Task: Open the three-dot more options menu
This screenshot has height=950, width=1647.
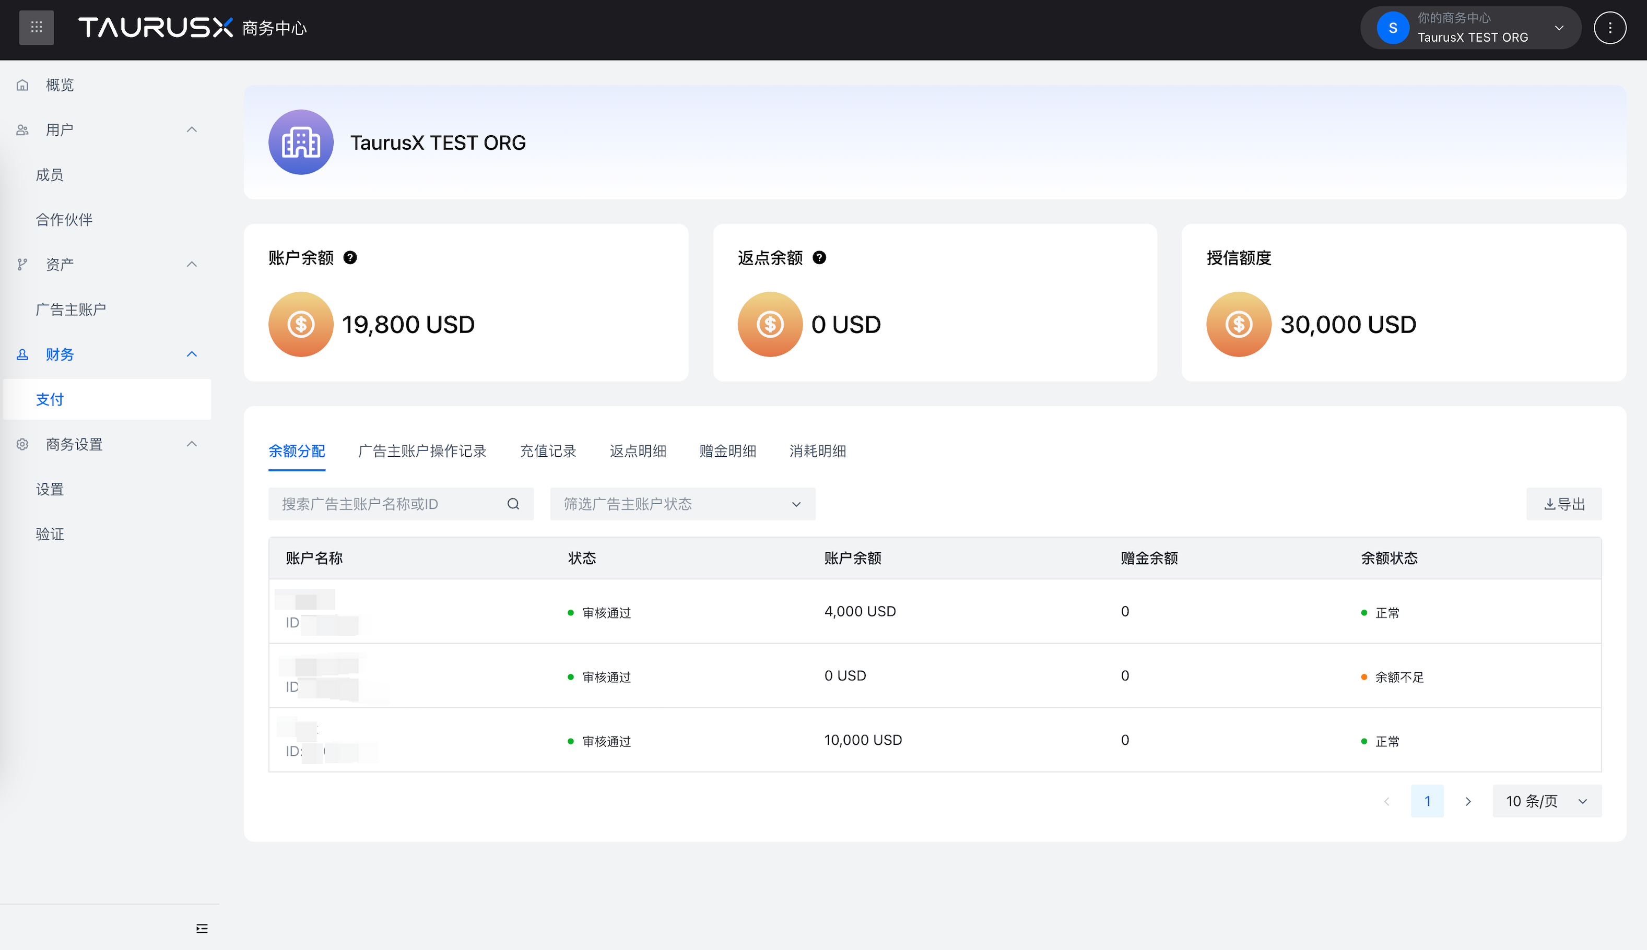Action: coord(1610,27)
